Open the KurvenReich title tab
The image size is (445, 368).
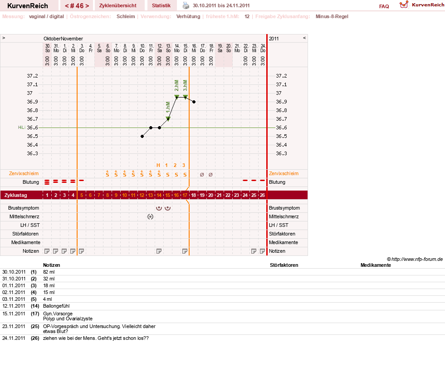28,5
